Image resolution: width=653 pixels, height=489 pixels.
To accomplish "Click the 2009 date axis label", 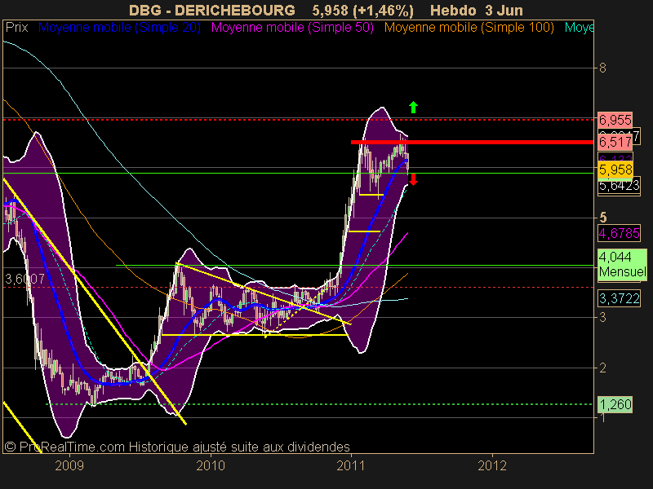I will (x=69, y=465).
